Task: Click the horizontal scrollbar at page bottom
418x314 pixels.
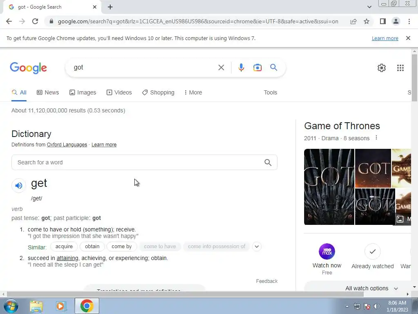Action: pos(185,294)
